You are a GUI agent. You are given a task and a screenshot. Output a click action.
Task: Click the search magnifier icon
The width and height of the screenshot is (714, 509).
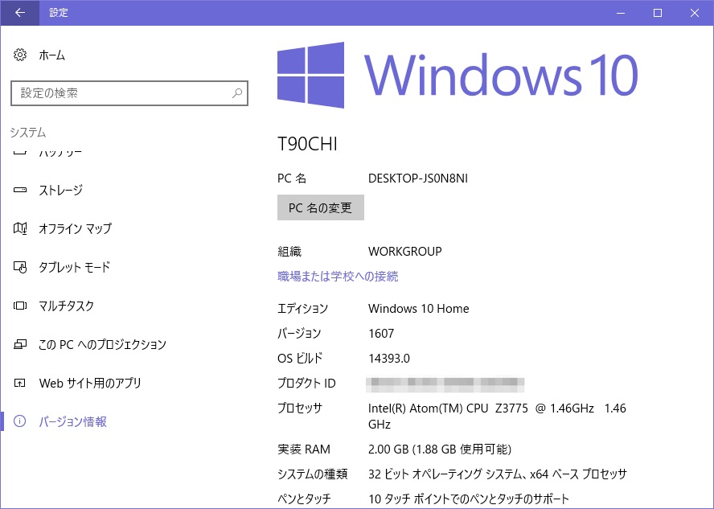point(236,93)
